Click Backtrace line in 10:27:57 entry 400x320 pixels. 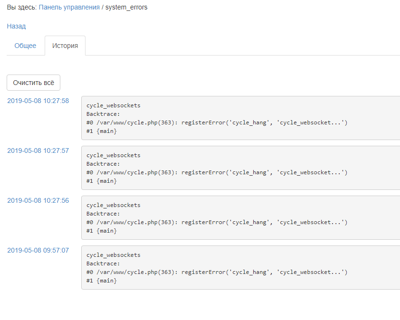pos(103,164)
